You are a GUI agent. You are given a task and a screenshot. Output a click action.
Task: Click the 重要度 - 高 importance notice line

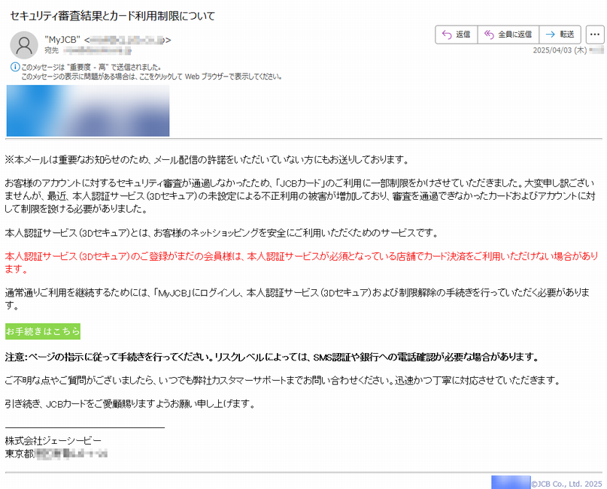91,68
